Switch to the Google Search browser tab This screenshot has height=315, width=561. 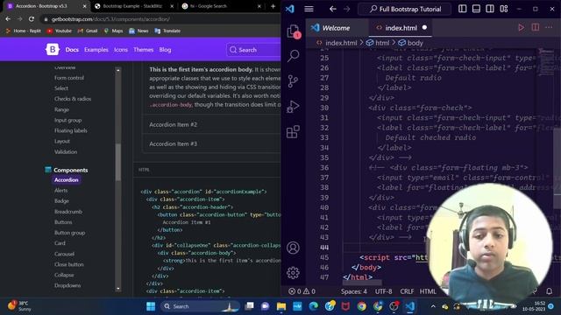click(x=222, y=6)
